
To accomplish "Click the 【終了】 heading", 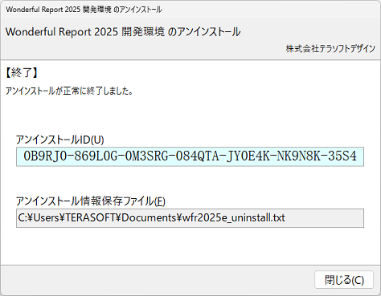I will coord(22,73).
